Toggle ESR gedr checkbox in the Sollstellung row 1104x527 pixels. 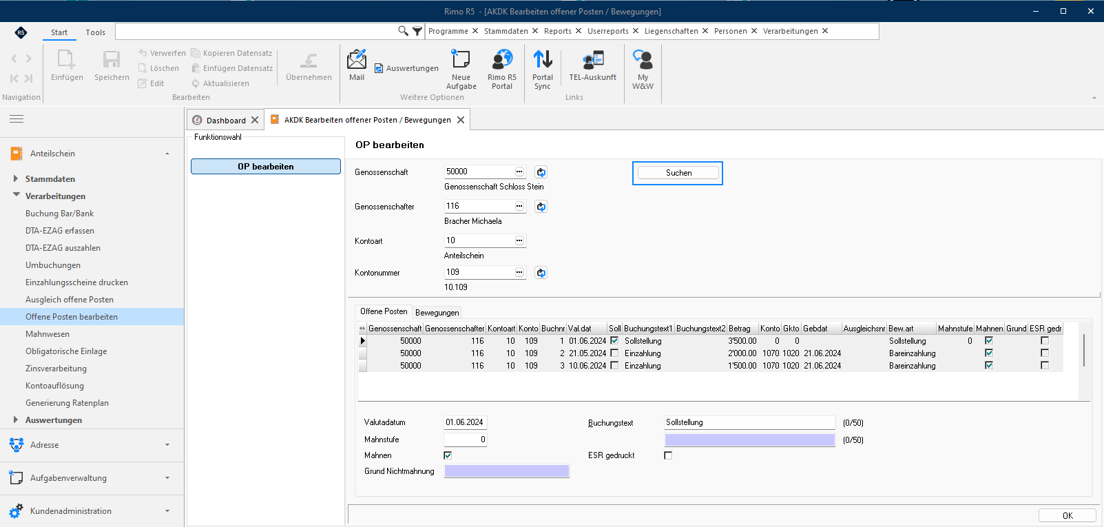click(1045, 341)
